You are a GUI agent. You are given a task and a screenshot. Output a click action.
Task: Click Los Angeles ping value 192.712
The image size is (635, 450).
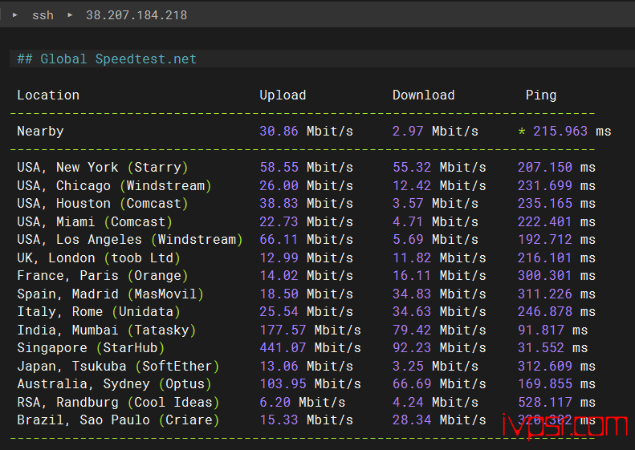point(545,240)
